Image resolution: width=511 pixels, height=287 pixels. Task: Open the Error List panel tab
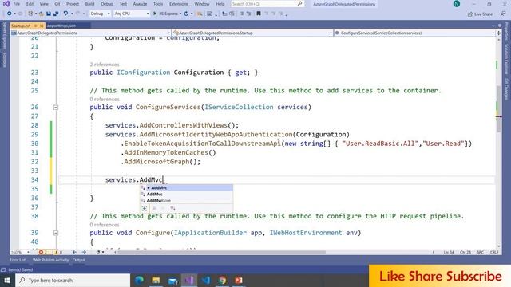click(18, 260)
